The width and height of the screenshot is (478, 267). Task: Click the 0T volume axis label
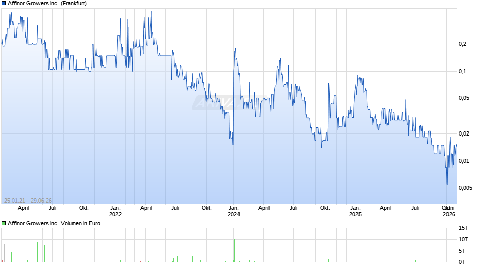pyautogui.click(x=462, y=262)
